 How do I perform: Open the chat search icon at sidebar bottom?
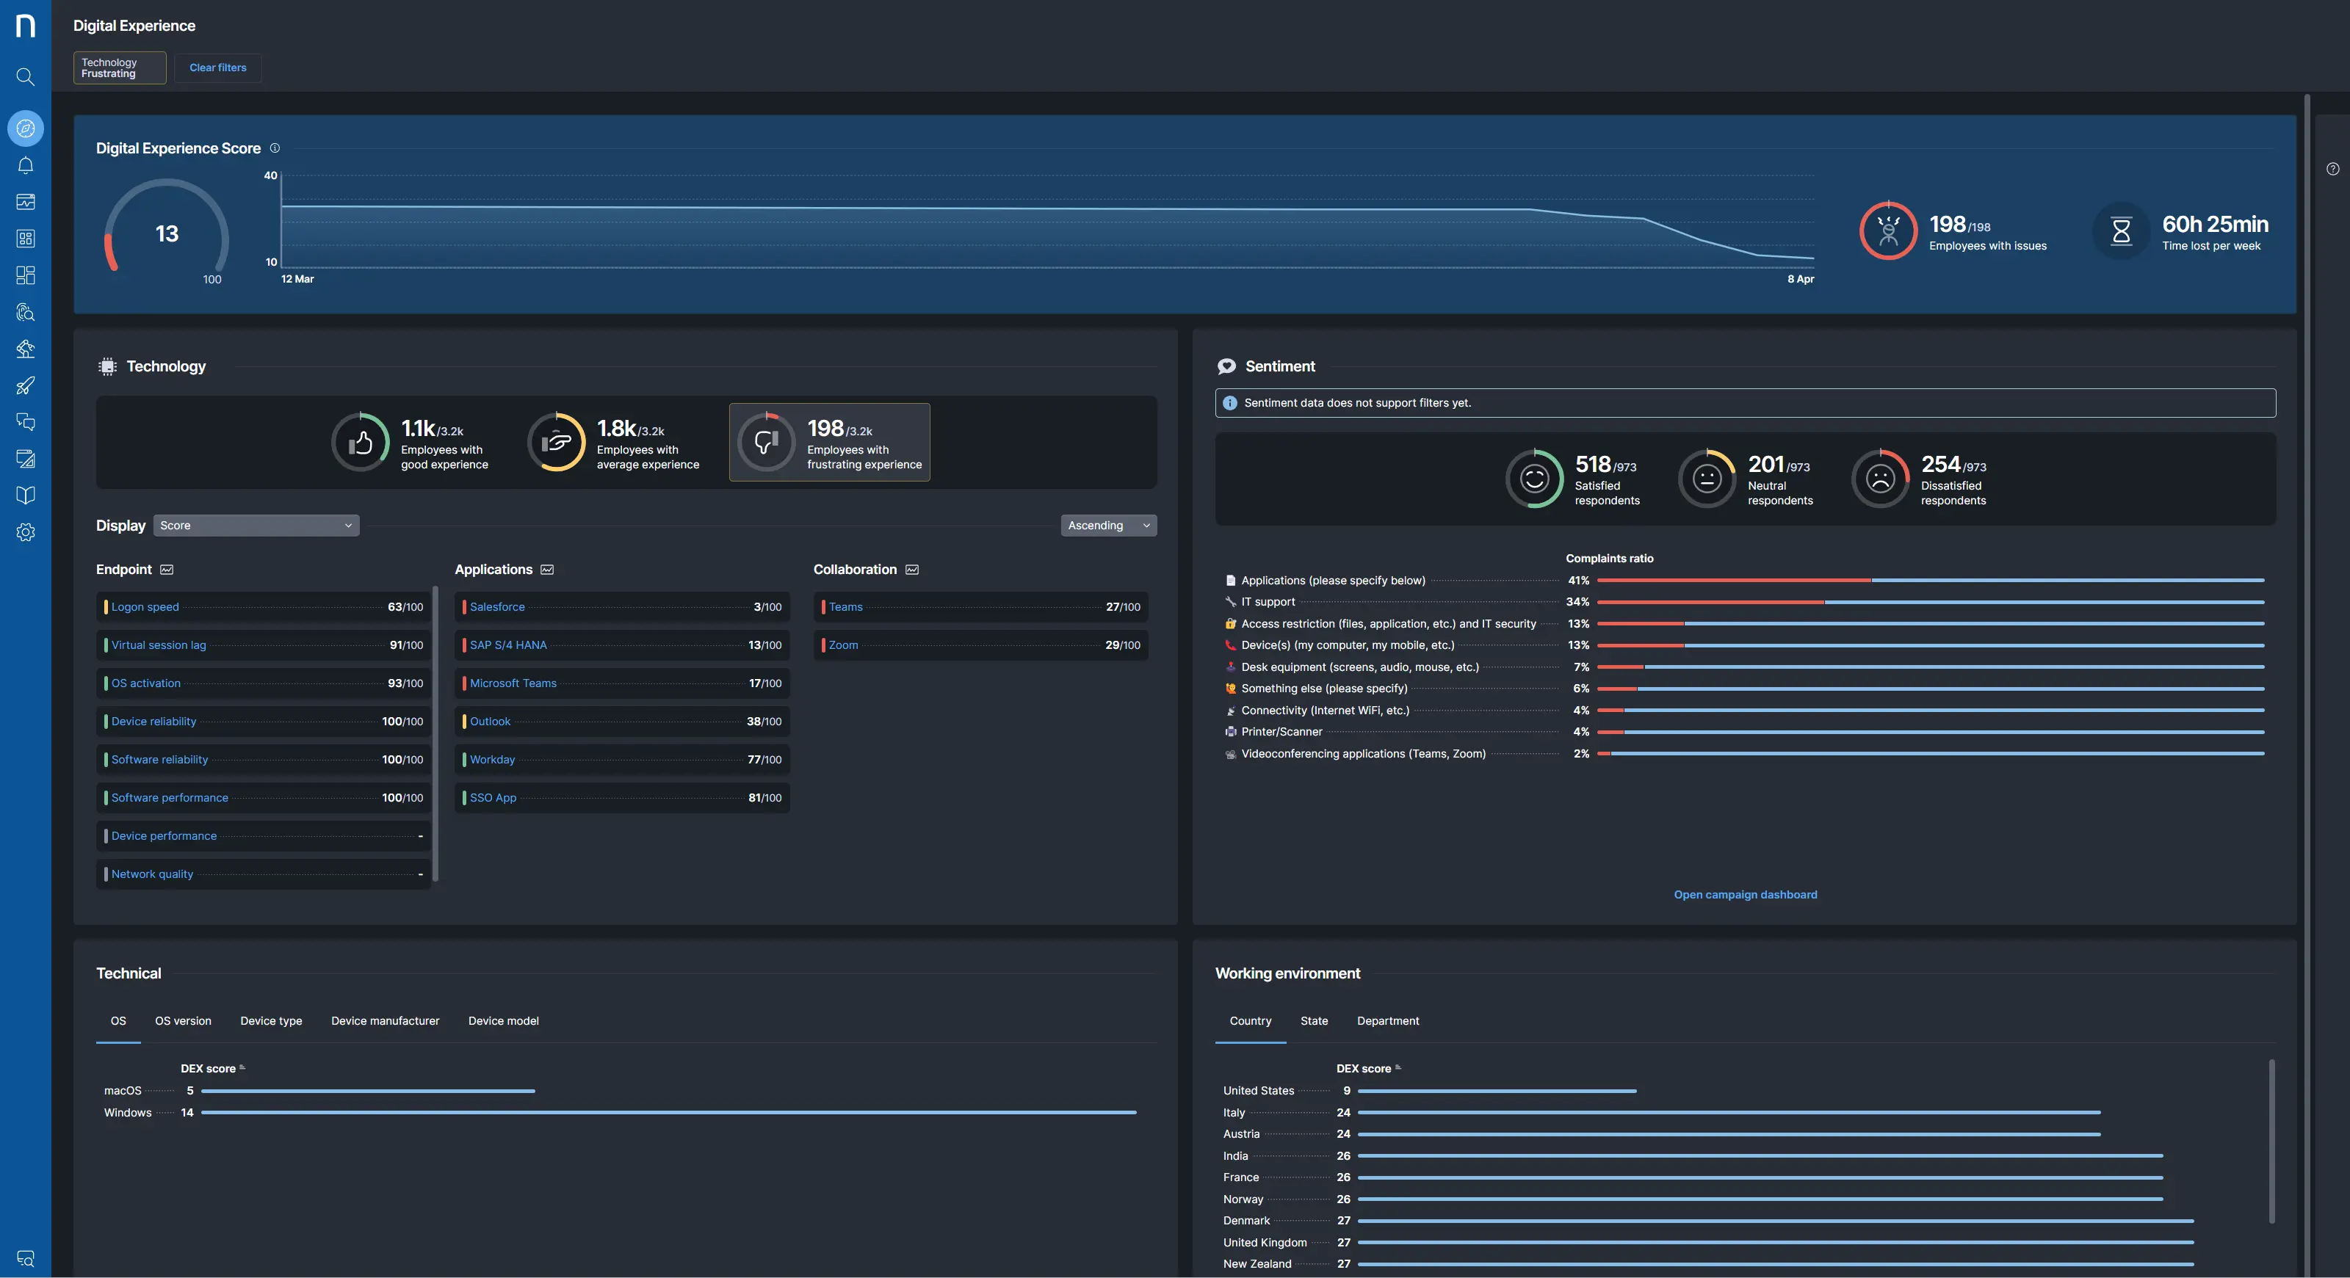pyautogui.click(x=26, y=1259)
